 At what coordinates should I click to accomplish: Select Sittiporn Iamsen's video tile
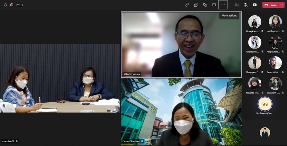[181, 44]
